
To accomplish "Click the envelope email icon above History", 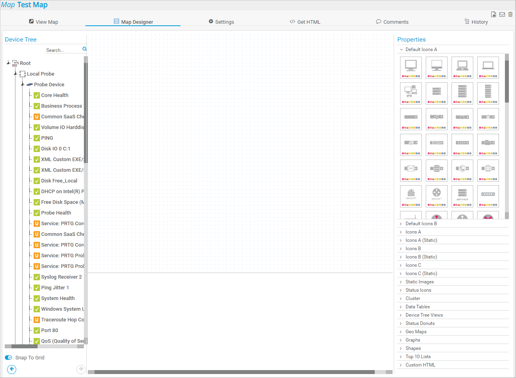I will click(x=502, y=14).
